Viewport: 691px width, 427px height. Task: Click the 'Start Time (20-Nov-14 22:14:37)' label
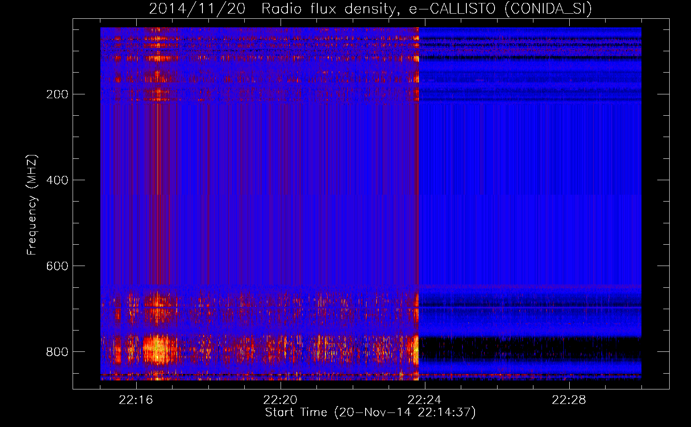(370, 412)
